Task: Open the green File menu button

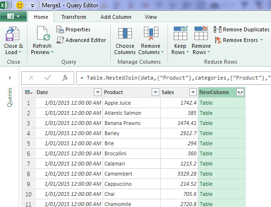Action: pyautogui.click(x=13, y=16)
